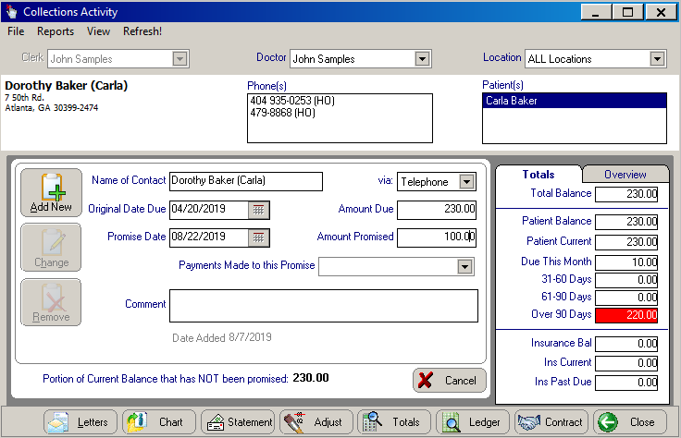Screen dimensions: 681x438
Task: Open calendar picker for Original Date Due
Action: tap(258, 210)
